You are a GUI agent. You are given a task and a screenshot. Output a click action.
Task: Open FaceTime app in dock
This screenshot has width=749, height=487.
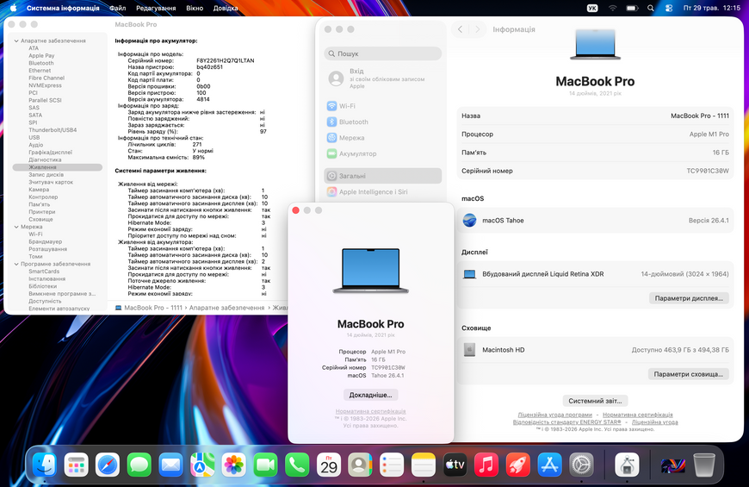click(x=265, y=465)
